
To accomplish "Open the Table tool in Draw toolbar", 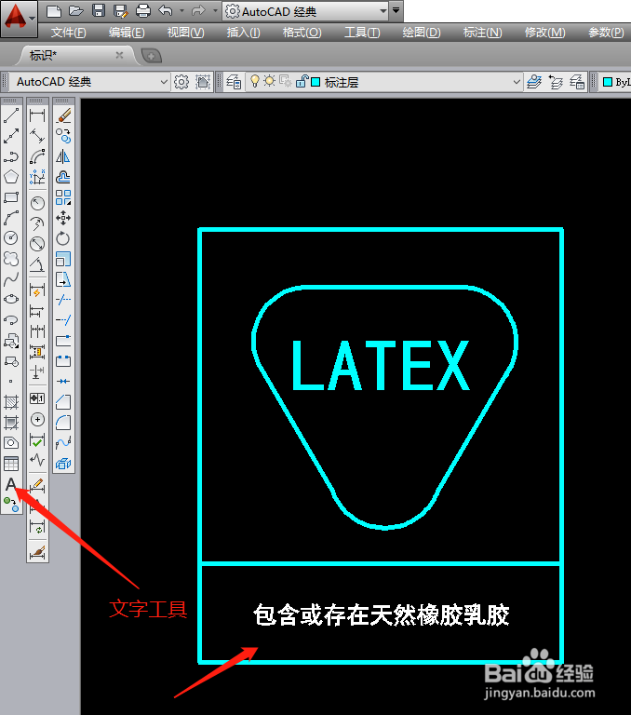I will coord(11,464).
